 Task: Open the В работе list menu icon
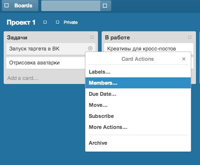point(190,37)
